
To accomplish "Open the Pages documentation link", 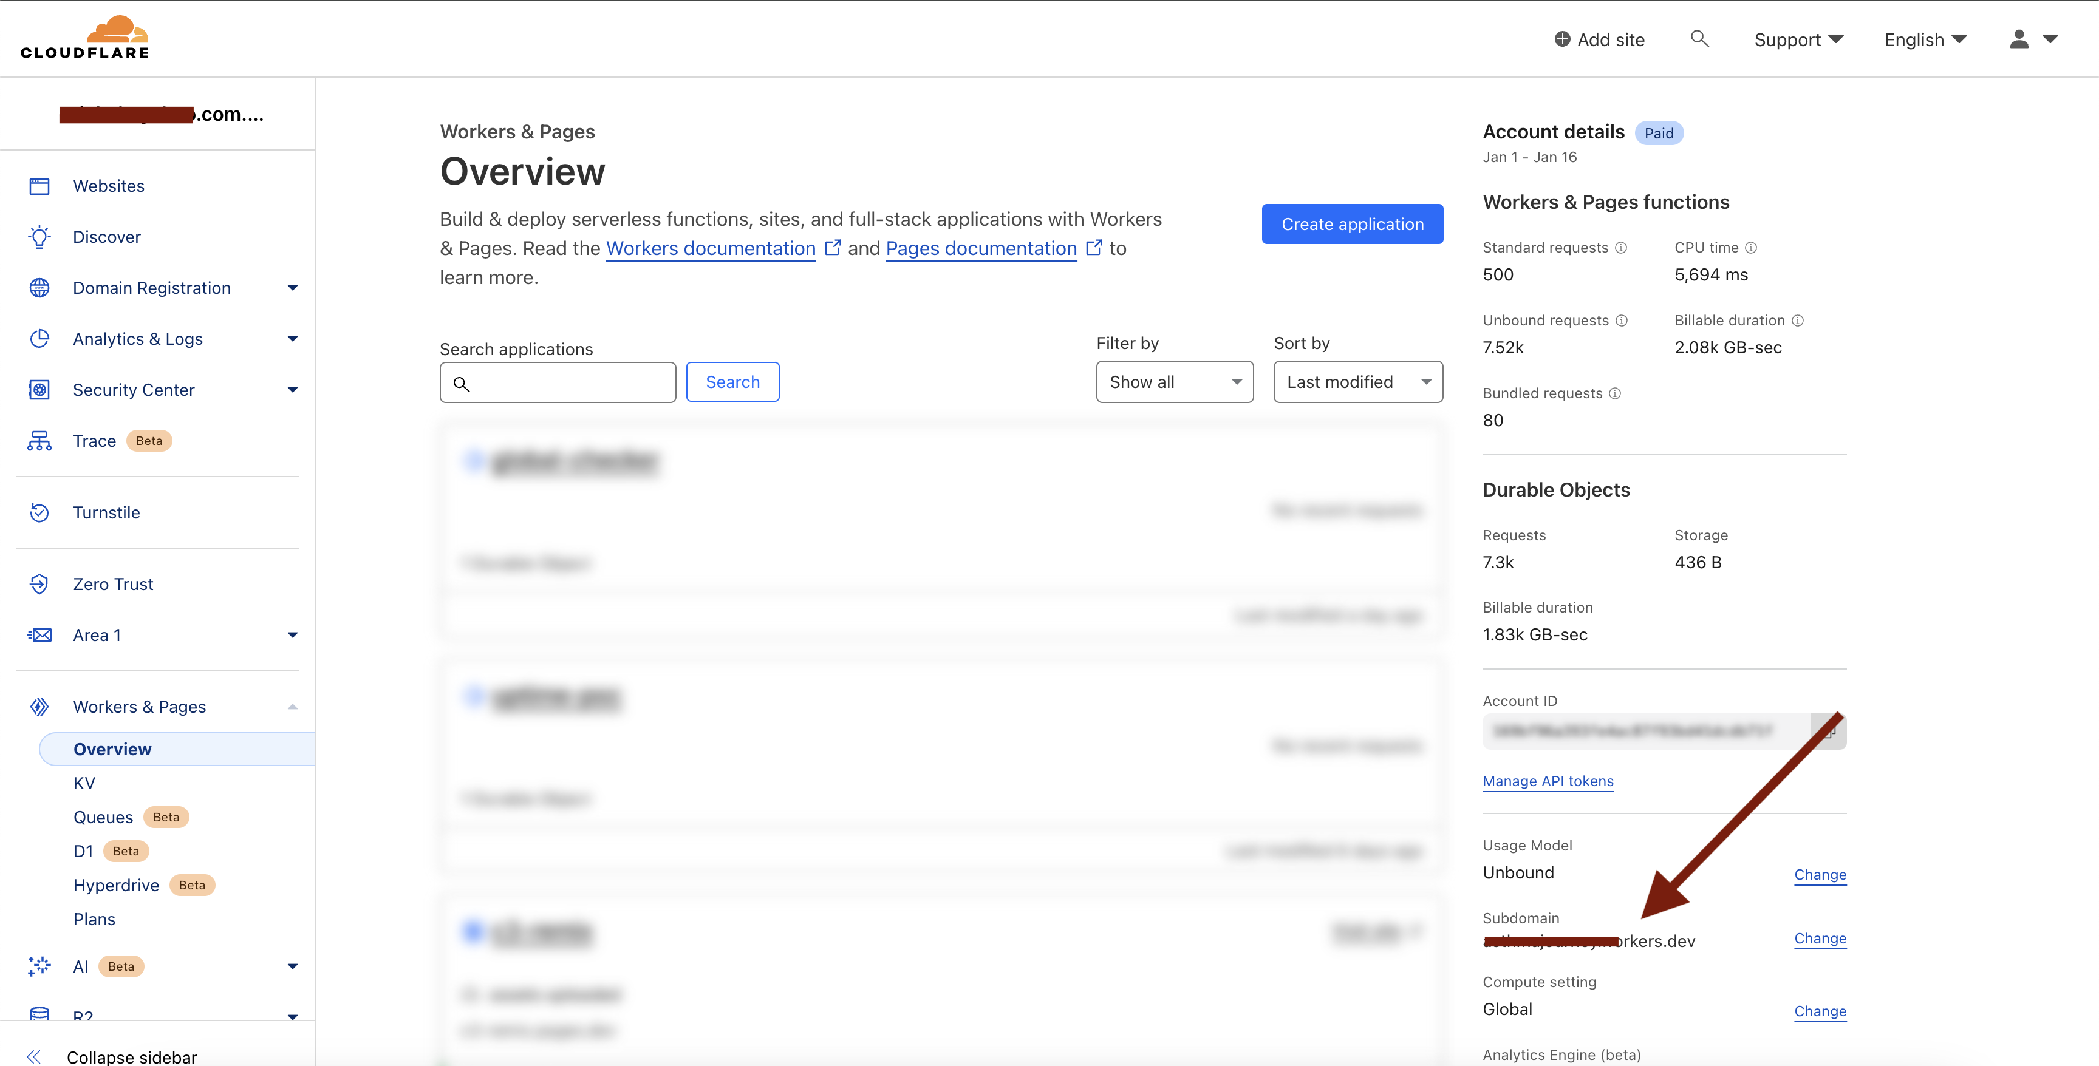I will click(981, 248).
